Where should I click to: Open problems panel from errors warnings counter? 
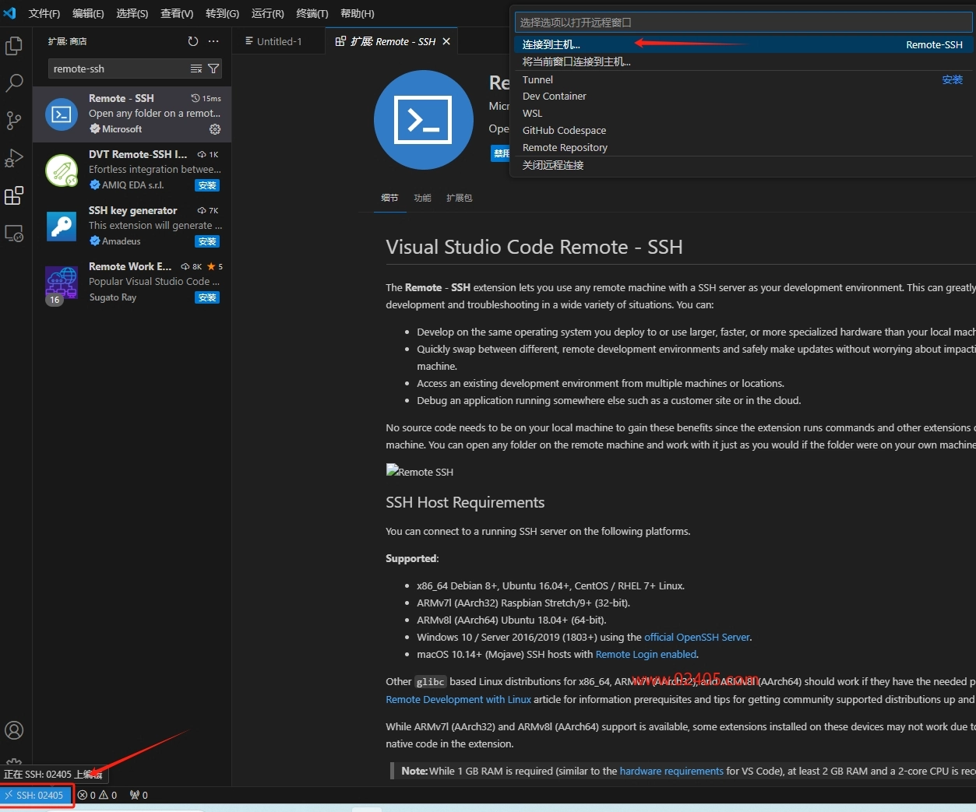[x=97, y=795]
